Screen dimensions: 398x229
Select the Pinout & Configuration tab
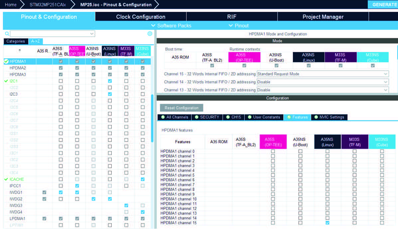click(49, 17)
